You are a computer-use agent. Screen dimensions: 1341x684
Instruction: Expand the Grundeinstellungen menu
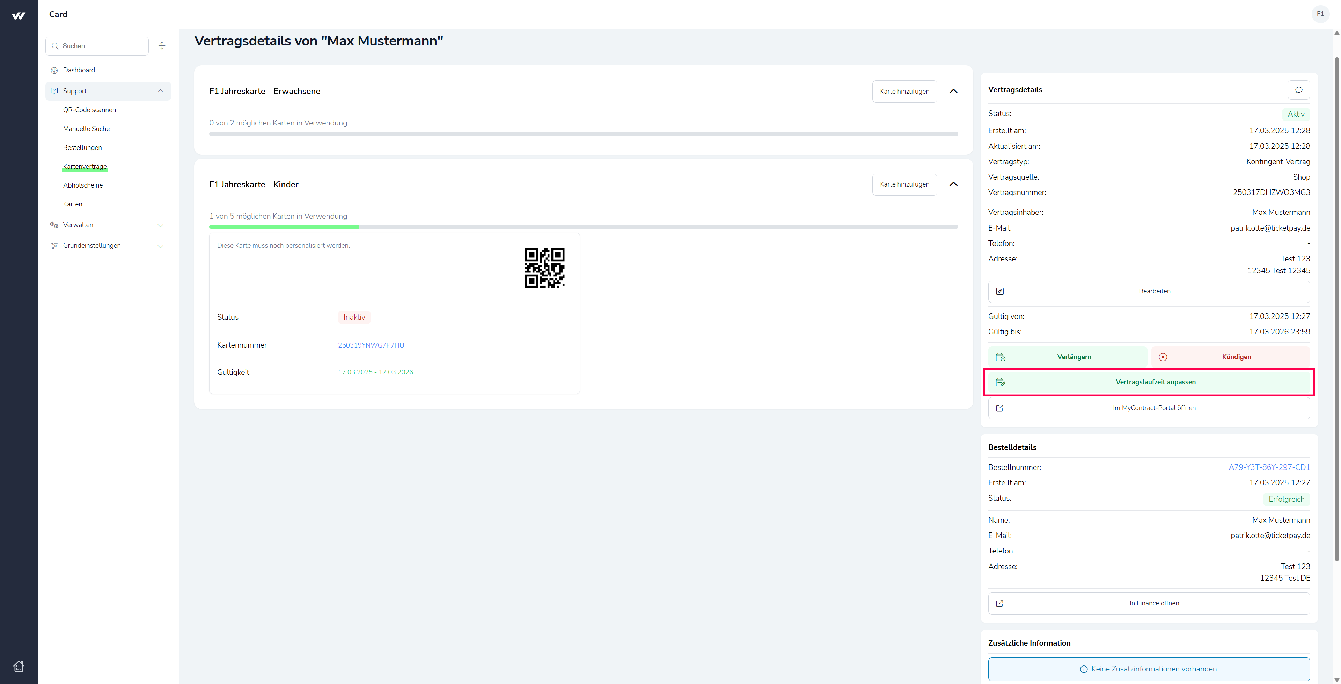point(160,246)
